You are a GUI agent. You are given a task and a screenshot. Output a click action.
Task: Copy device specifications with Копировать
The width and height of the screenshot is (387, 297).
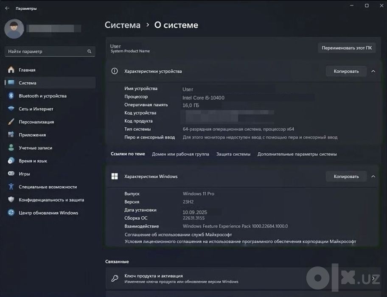point(346,71)
